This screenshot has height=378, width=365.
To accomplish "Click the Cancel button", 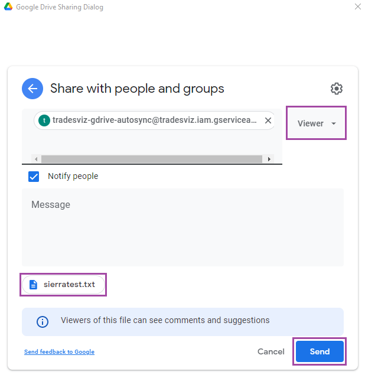I will click(x=271, y=351).
